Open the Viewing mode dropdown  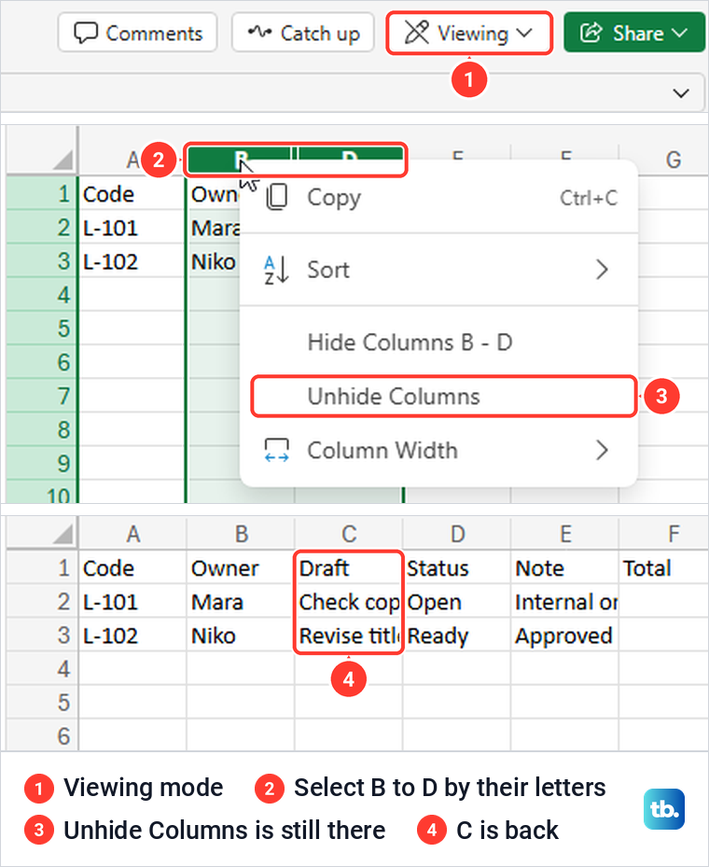pyautogui.click(x=469, y=34)
